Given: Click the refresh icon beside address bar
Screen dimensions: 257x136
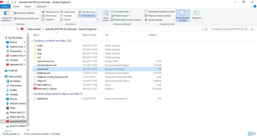Looking at the screenshot, I should coord(206,29).
